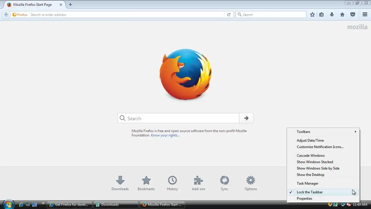This screenshot has width=371, height=209.
Task: Close the Mozilla Firefox Start Page tab
Action: (61, 5)
